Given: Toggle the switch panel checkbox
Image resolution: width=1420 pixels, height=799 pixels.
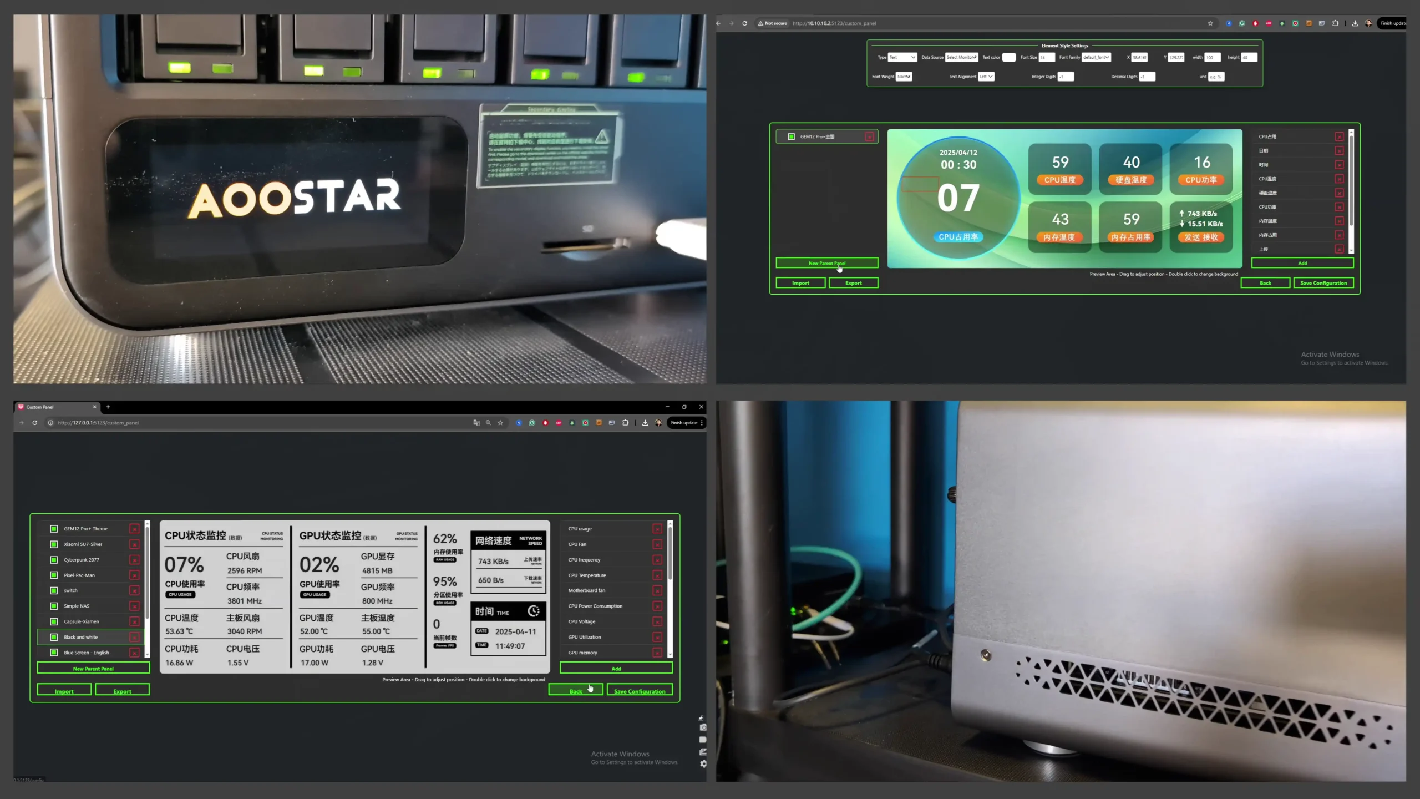Looking at the screenshot, I should coord(54,590).
